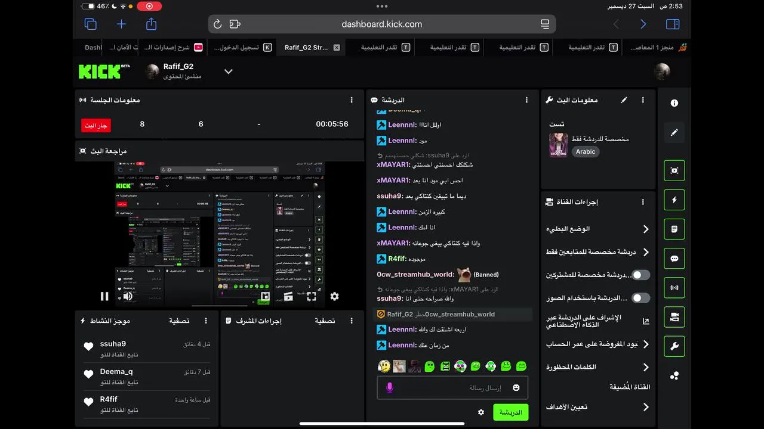Toggle subscribers-only chat switch
This screenshot has width=764, height=429.
point(640,275)
